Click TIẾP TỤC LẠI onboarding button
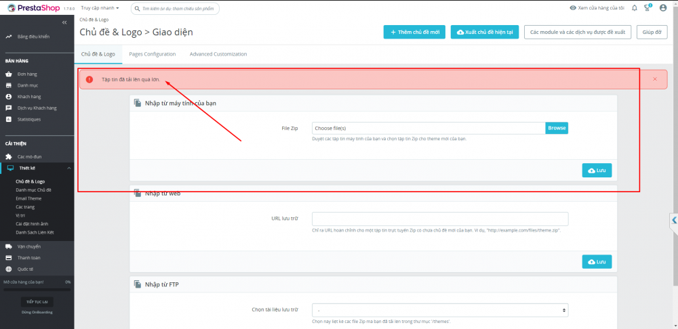 point(37,302)
